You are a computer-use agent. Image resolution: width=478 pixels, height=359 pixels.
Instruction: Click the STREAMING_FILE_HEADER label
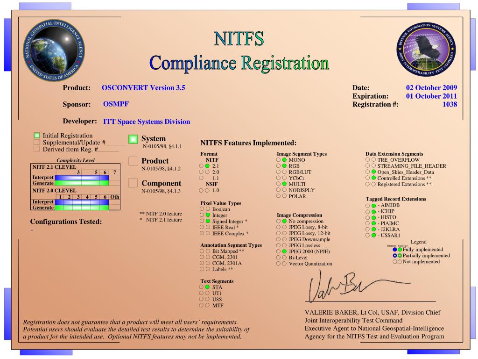click(412, 166)
